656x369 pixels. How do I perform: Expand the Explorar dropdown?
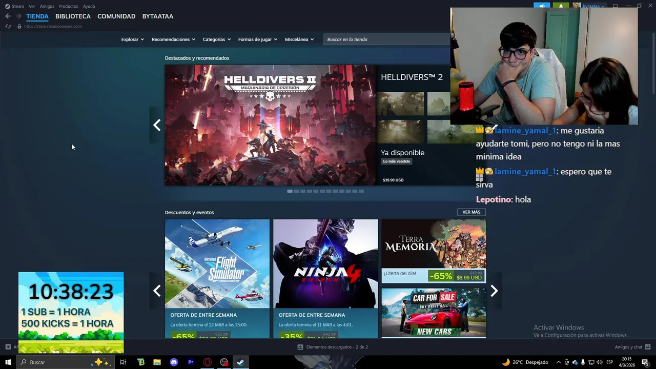coord(132,39)
